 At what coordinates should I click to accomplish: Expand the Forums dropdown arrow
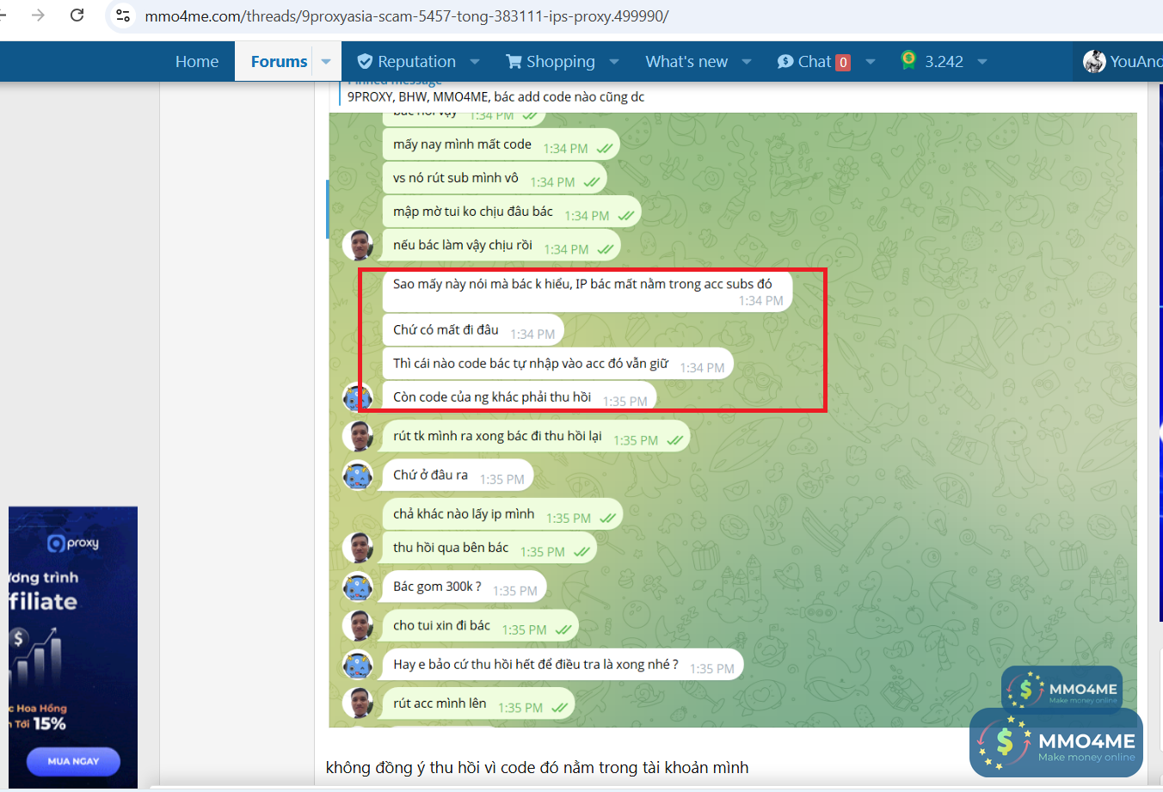[x=326, y=62]
